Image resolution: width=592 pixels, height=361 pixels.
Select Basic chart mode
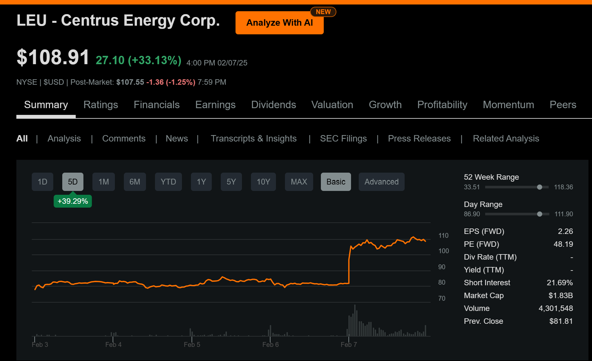[336, 182]
